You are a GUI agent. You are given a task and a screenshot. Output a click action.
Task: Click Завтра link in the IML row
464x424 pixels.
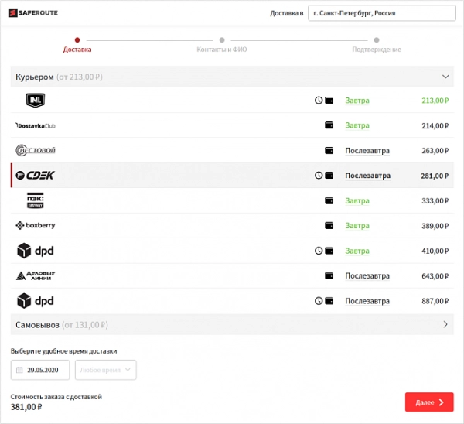click(357, 101)
